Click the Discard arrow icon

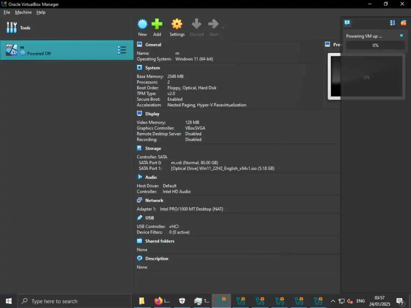(x=197, y=24)
